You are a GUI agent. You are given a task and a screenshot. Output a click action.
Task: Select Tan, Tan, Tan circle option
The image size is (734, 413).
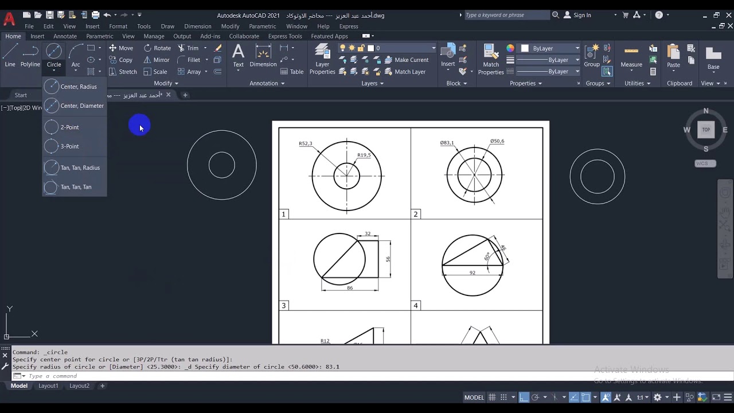point(75,187)
